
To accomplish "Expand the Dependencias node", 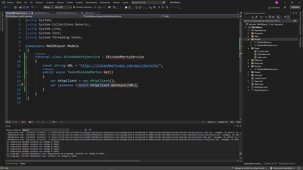I will click(x=249, y=30).
